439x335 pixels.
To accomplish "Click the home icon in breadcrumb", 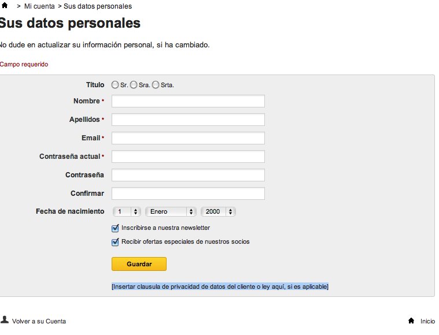I will tap(5, 6).
